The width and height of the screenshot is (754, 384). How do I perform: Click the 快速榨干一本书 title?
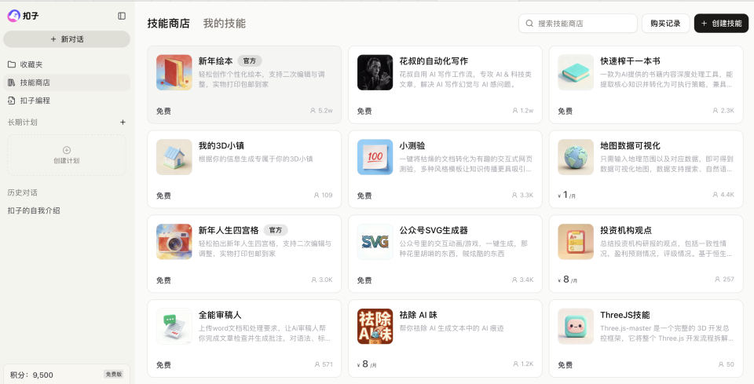[x=630, y=61]
